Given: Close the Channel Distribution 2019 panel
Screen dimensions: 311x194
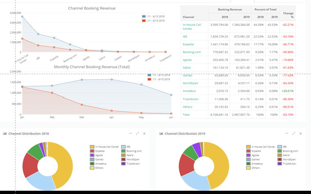Looking at the screenshot, I should tap(300, 133).
